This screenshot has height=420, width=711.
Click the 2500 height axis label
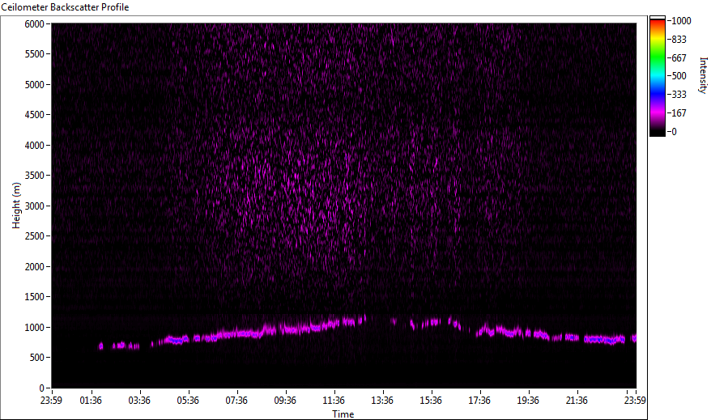35,236
